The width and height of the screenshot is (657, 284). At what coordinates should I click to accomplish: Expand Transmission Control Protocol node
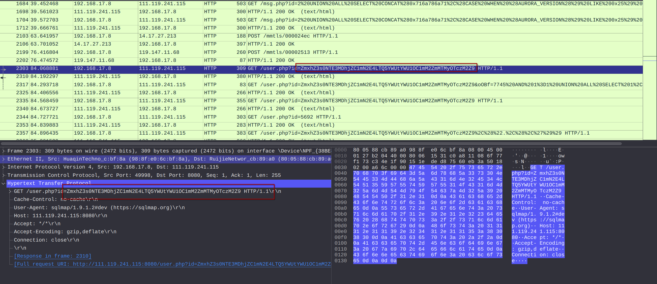pyautogui.click(x=3, y=175)
